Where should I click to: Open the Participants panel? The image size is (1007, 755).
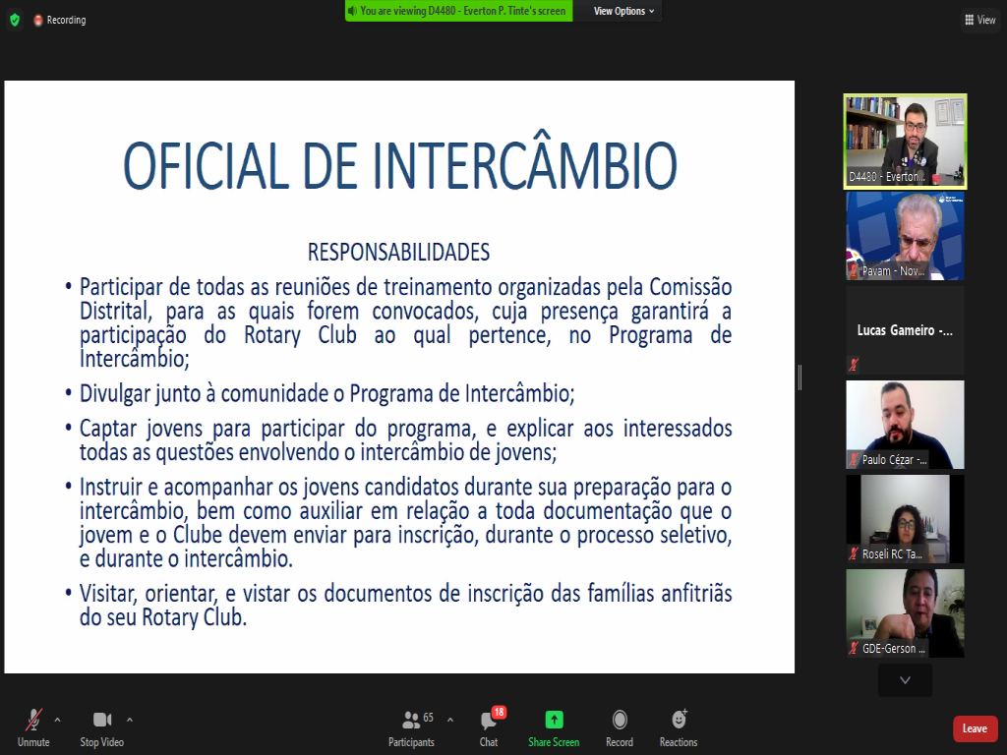pos(411,727)
